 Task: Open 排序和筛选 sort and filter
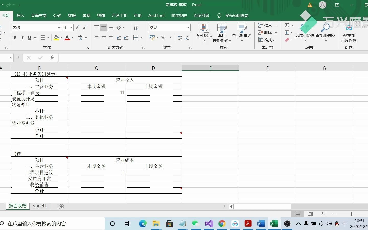305,33
